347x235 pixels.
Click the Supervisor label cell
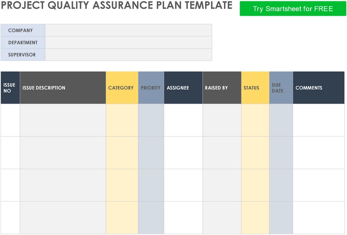[x=23, y=55]
